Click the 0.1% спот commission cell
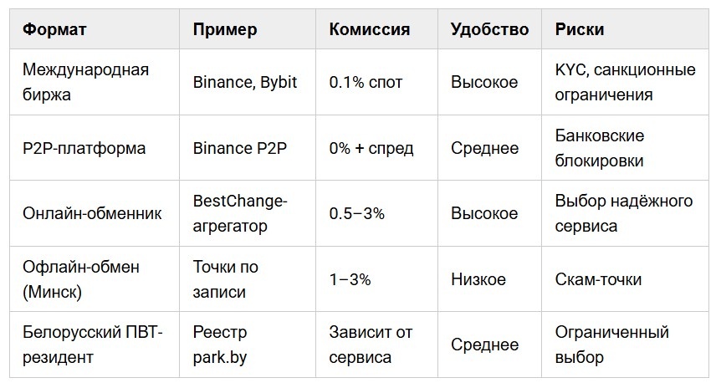The width and height of the screenshot is (716, 383). [x=376, y=82]
